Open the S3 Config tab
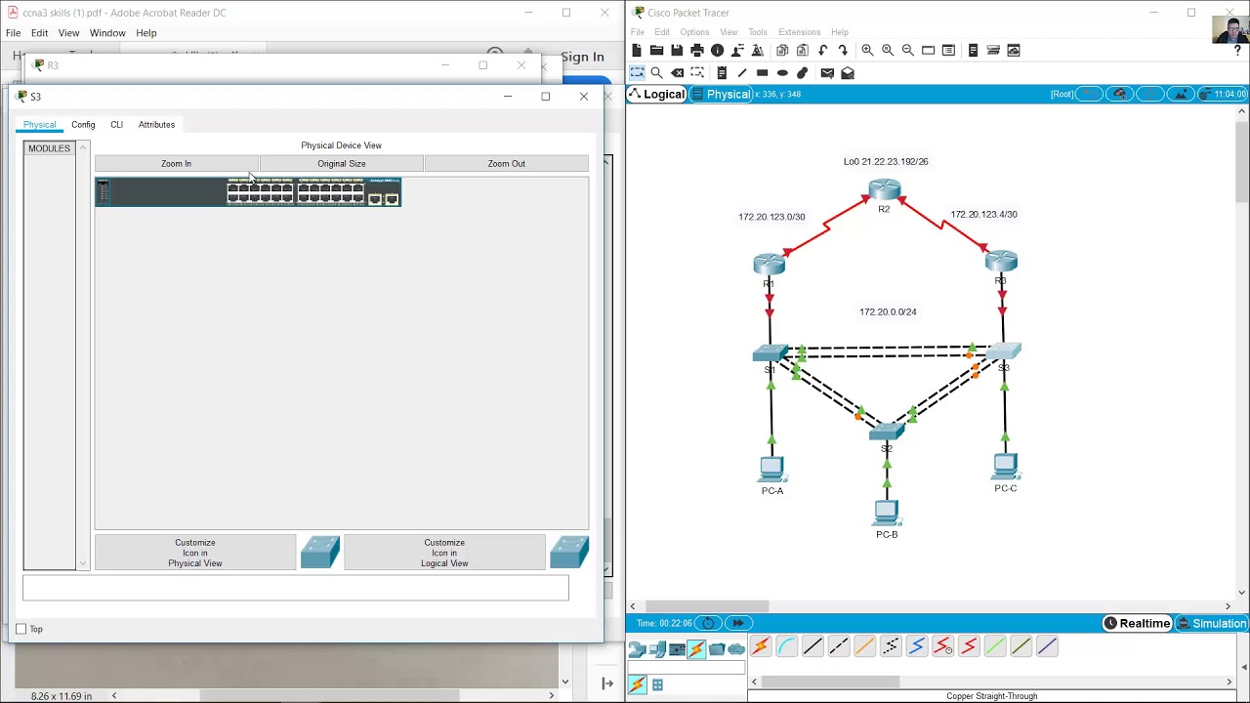Image resolution: width=1250 pixels, height=703 pixels. 83,125
